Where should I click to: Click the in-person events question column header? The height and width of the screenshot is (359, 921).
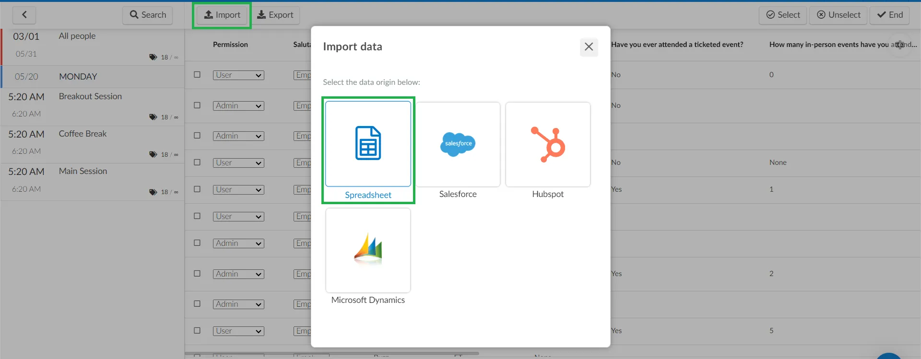[843, 45]
